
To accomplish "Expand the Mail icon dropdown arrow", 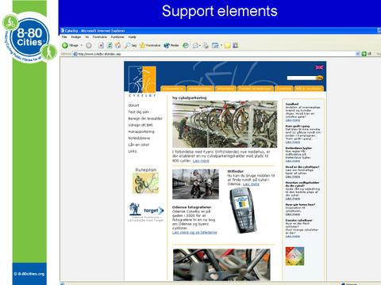I will pyautogui.click(x=200, y=45).
